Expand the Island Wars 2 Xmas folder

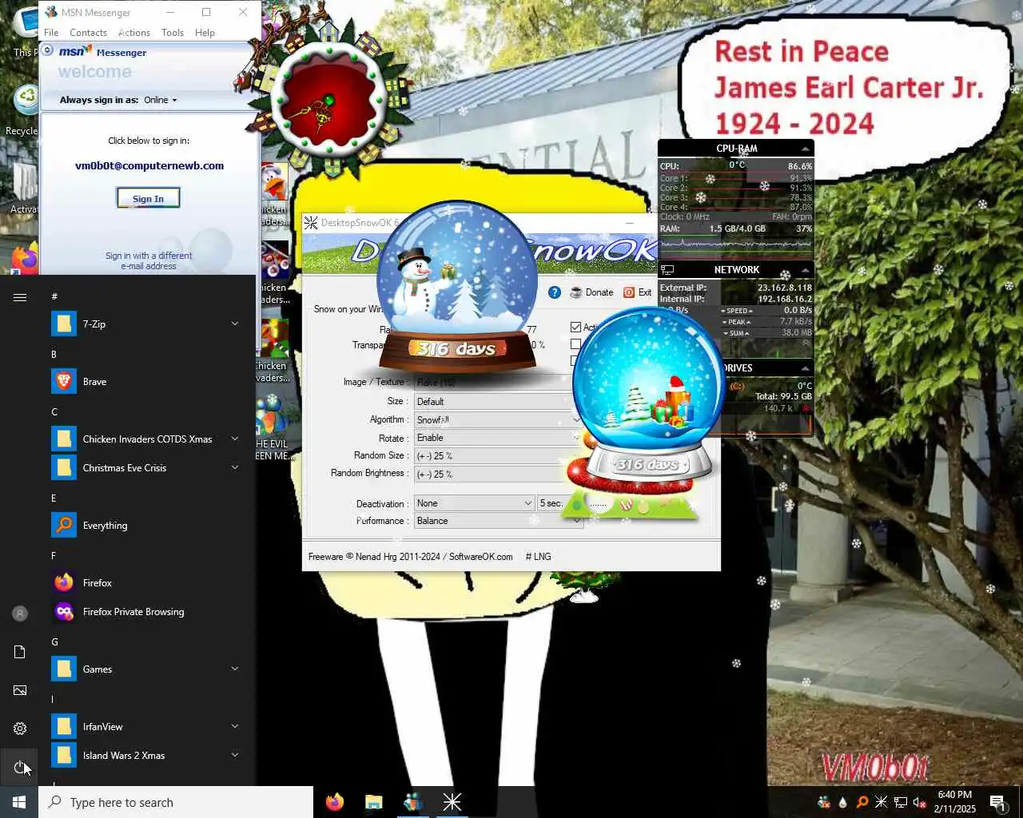[235, 755]
